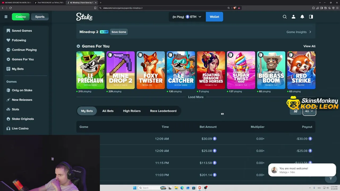Switch to the TikTok browser tab
The height and width of the screenshot is (191, 340).
(49, 3)
